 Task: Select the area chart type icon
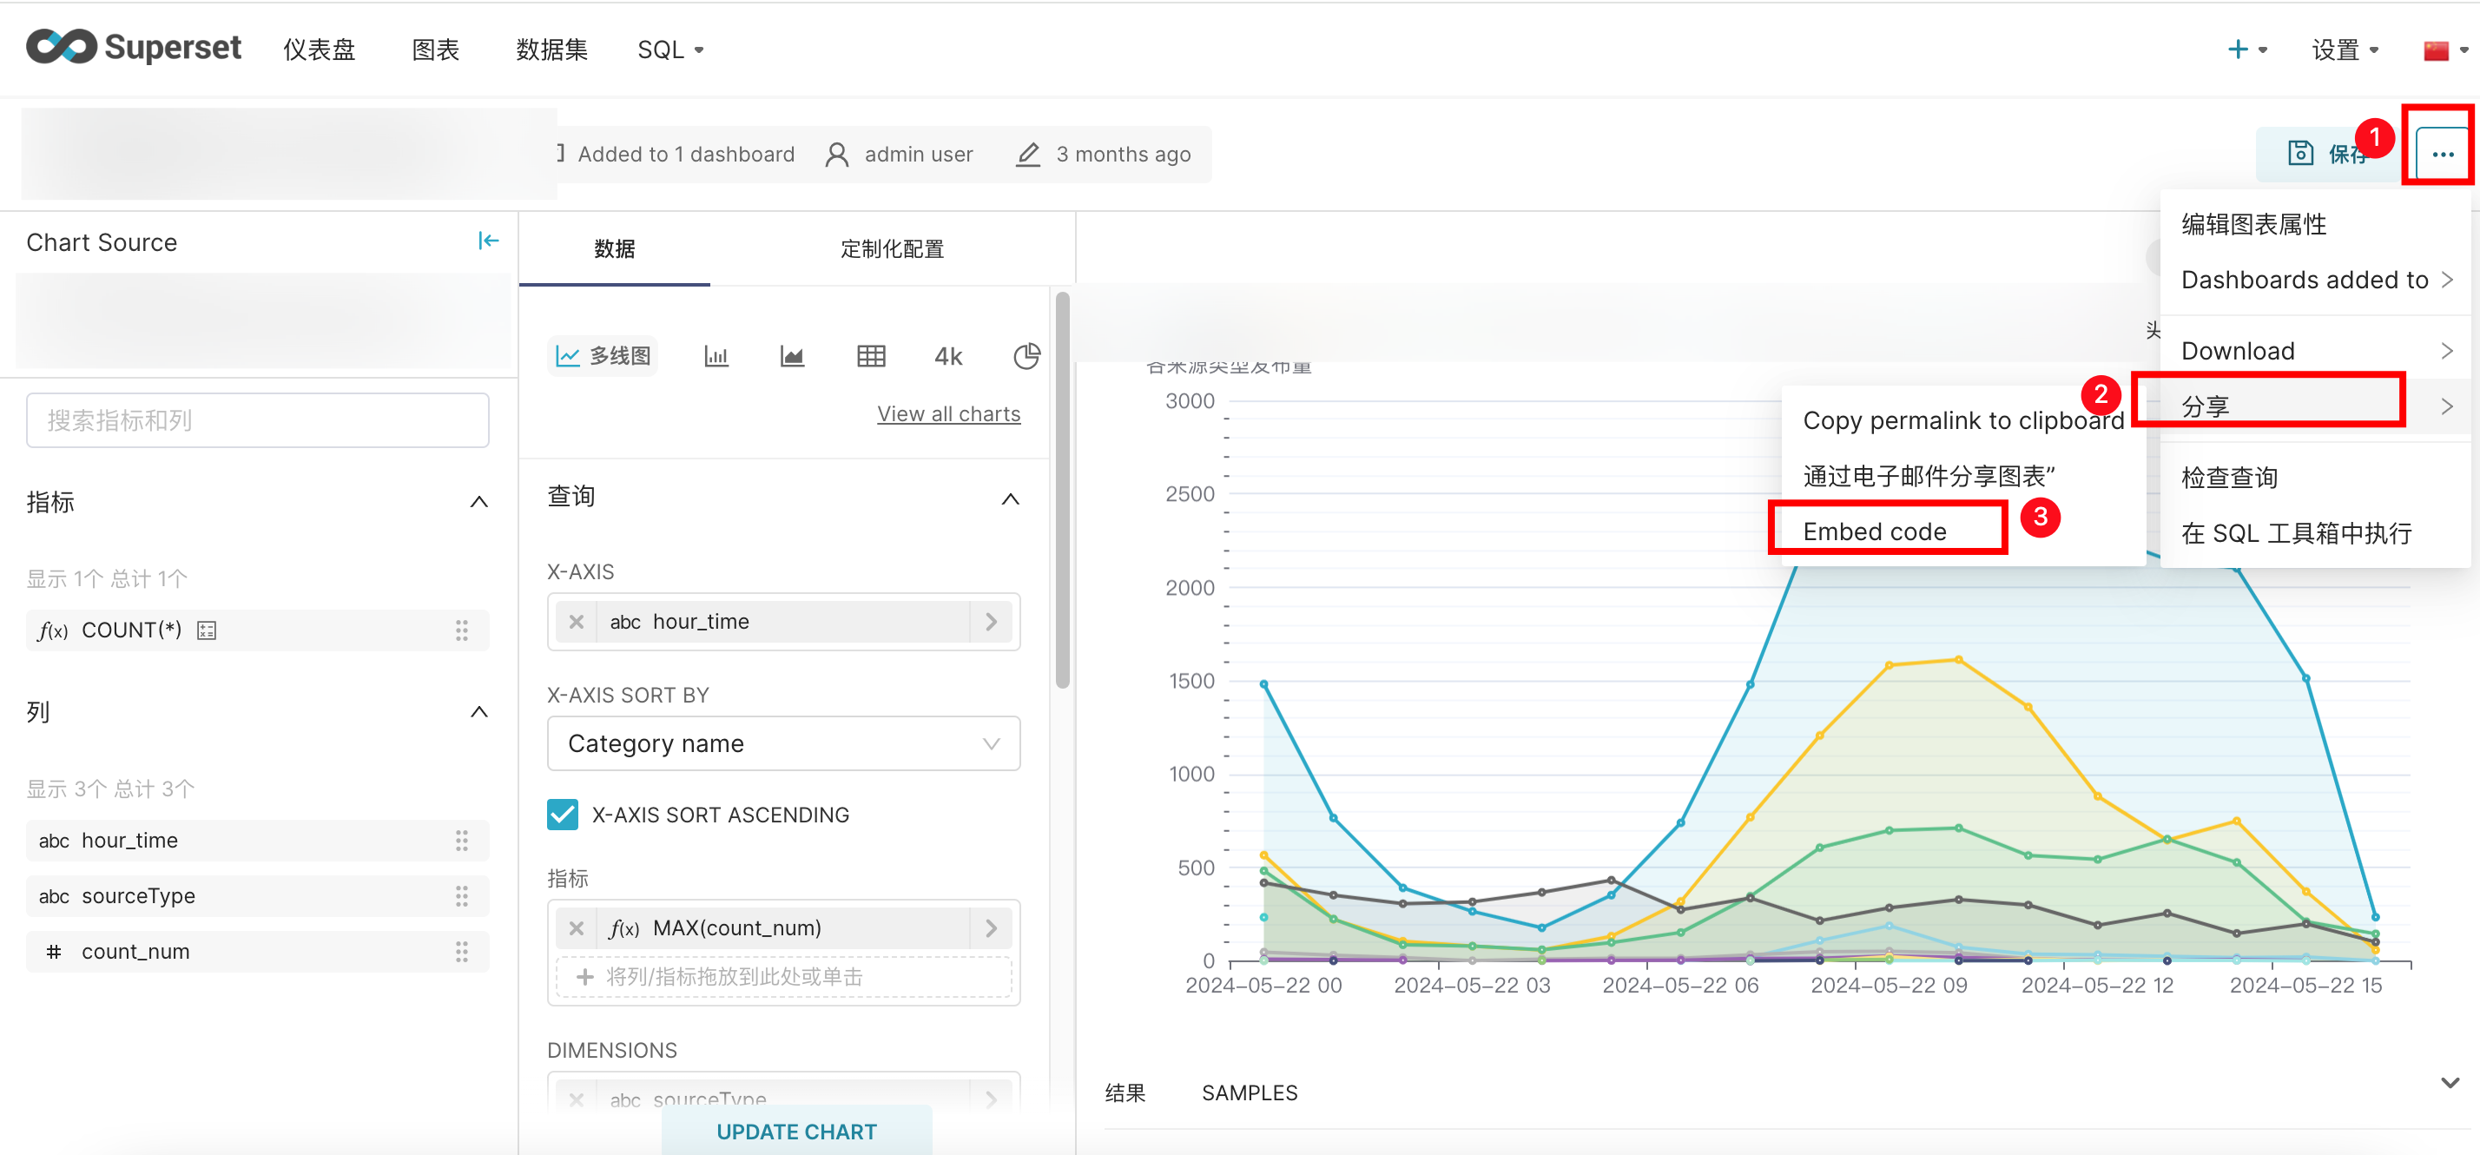coord(792,356)
